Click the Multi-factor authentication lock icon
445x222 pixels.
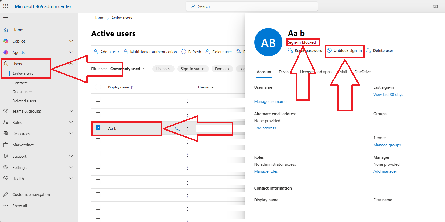click(126, 52)
